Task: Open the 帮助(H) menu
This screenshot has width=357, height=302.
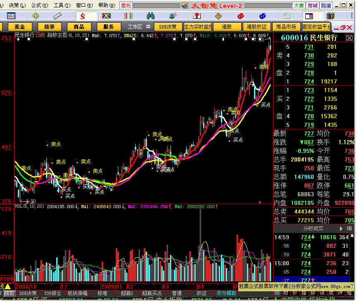Action: pyautogui.click(x=107, y=5)
